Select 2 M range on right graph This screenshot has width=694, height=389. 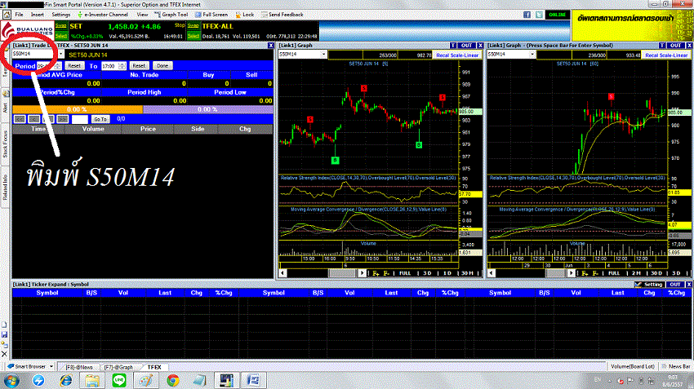[x=636, y=273]
